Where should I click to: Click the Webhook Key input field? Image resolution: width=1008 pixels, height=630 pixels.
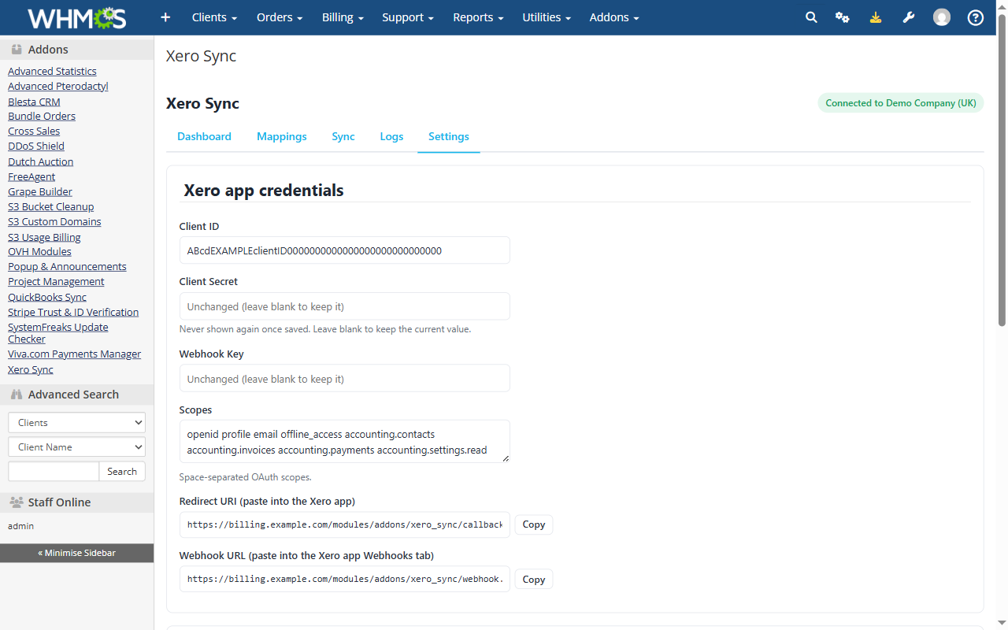345,379
